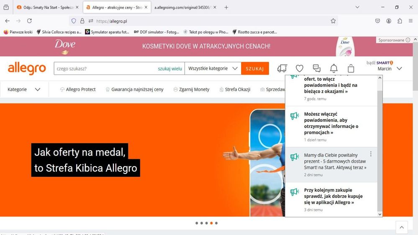418x235 pixels.
Task: Open messages chat icon
Action: click(x=316, y=69)
